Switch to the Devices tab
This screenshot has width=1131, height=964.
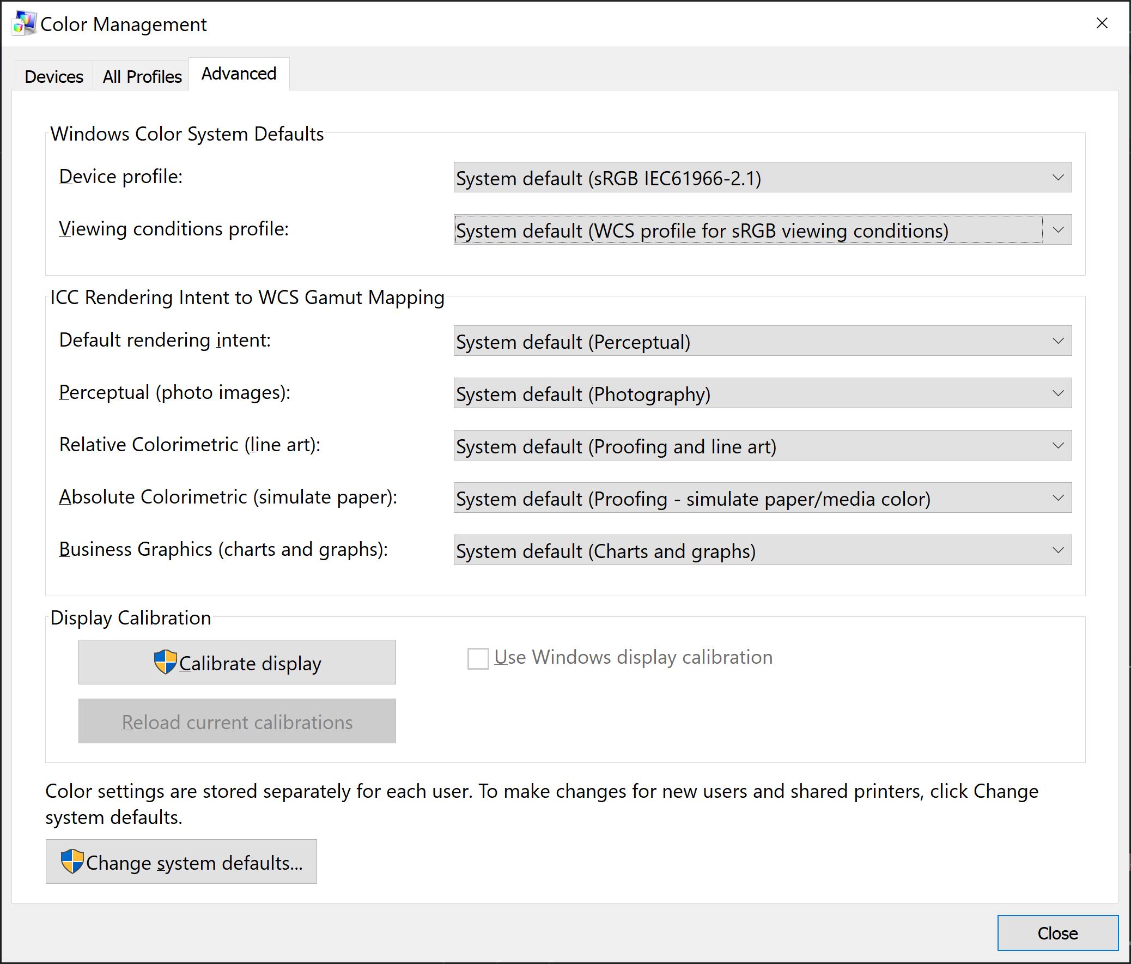tap(53, 76)
